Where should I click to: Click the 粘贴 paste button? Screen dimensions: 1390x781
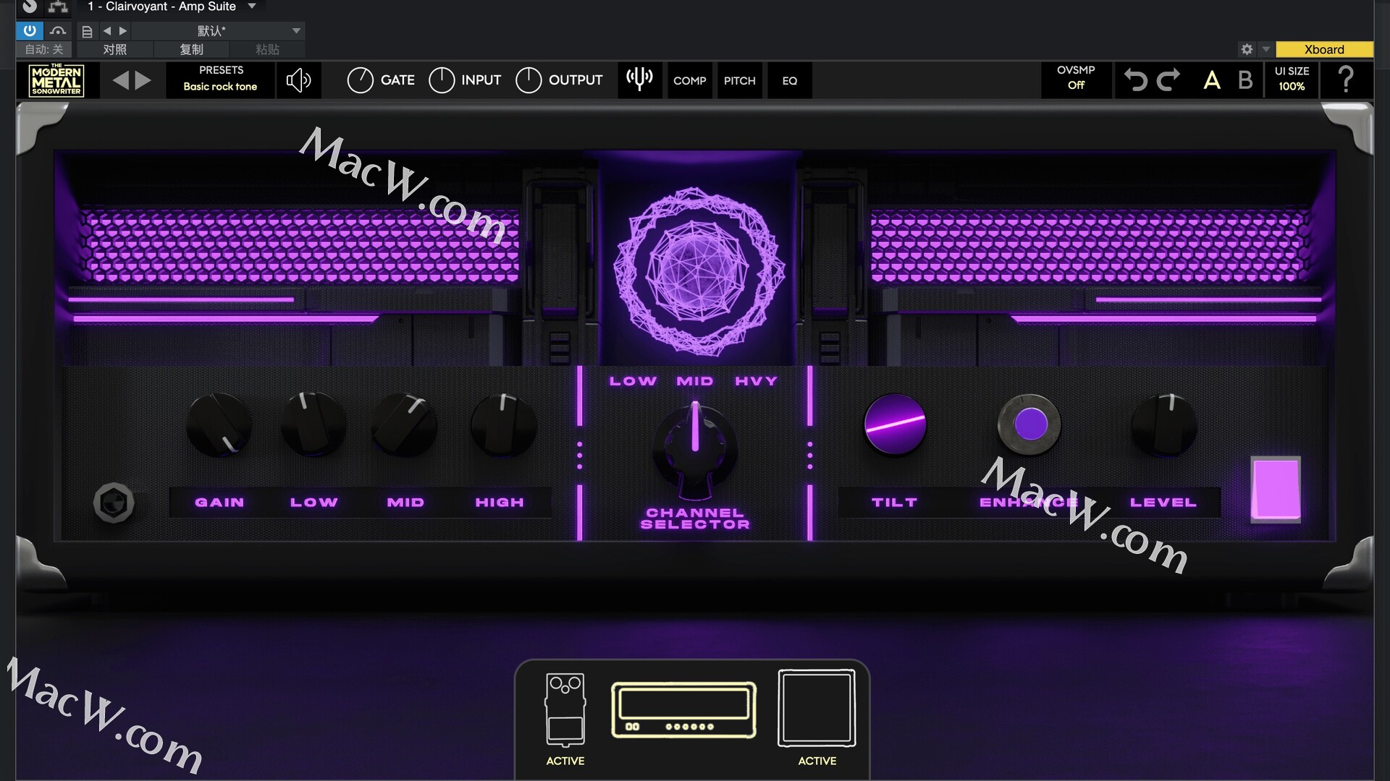[267, 49]
